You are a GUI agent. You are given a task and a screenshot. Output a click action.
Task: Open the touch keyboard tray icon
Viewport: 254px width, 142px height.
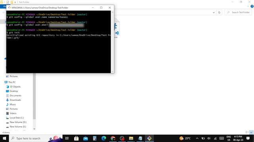pyautogui.click(x=221, y=138)
